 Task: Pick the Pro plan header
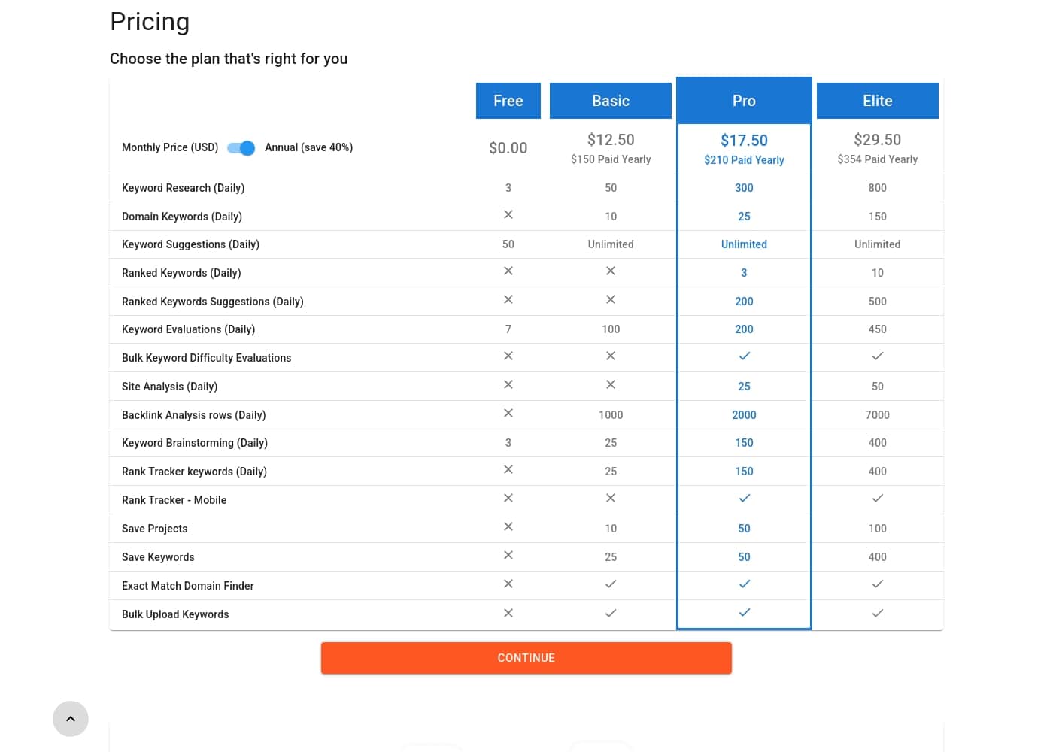(x=744, y=101)
